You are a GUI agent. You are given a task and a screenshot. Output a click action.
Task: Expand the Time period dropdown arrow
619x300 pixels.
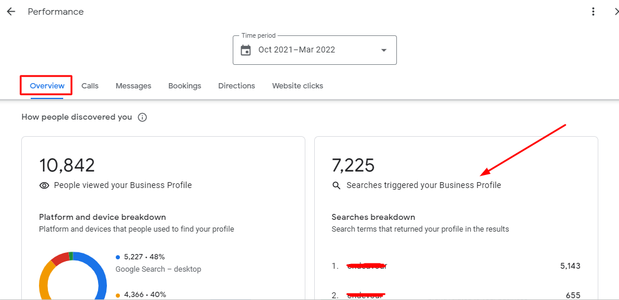pyautogui.click(x=384, y=50)
